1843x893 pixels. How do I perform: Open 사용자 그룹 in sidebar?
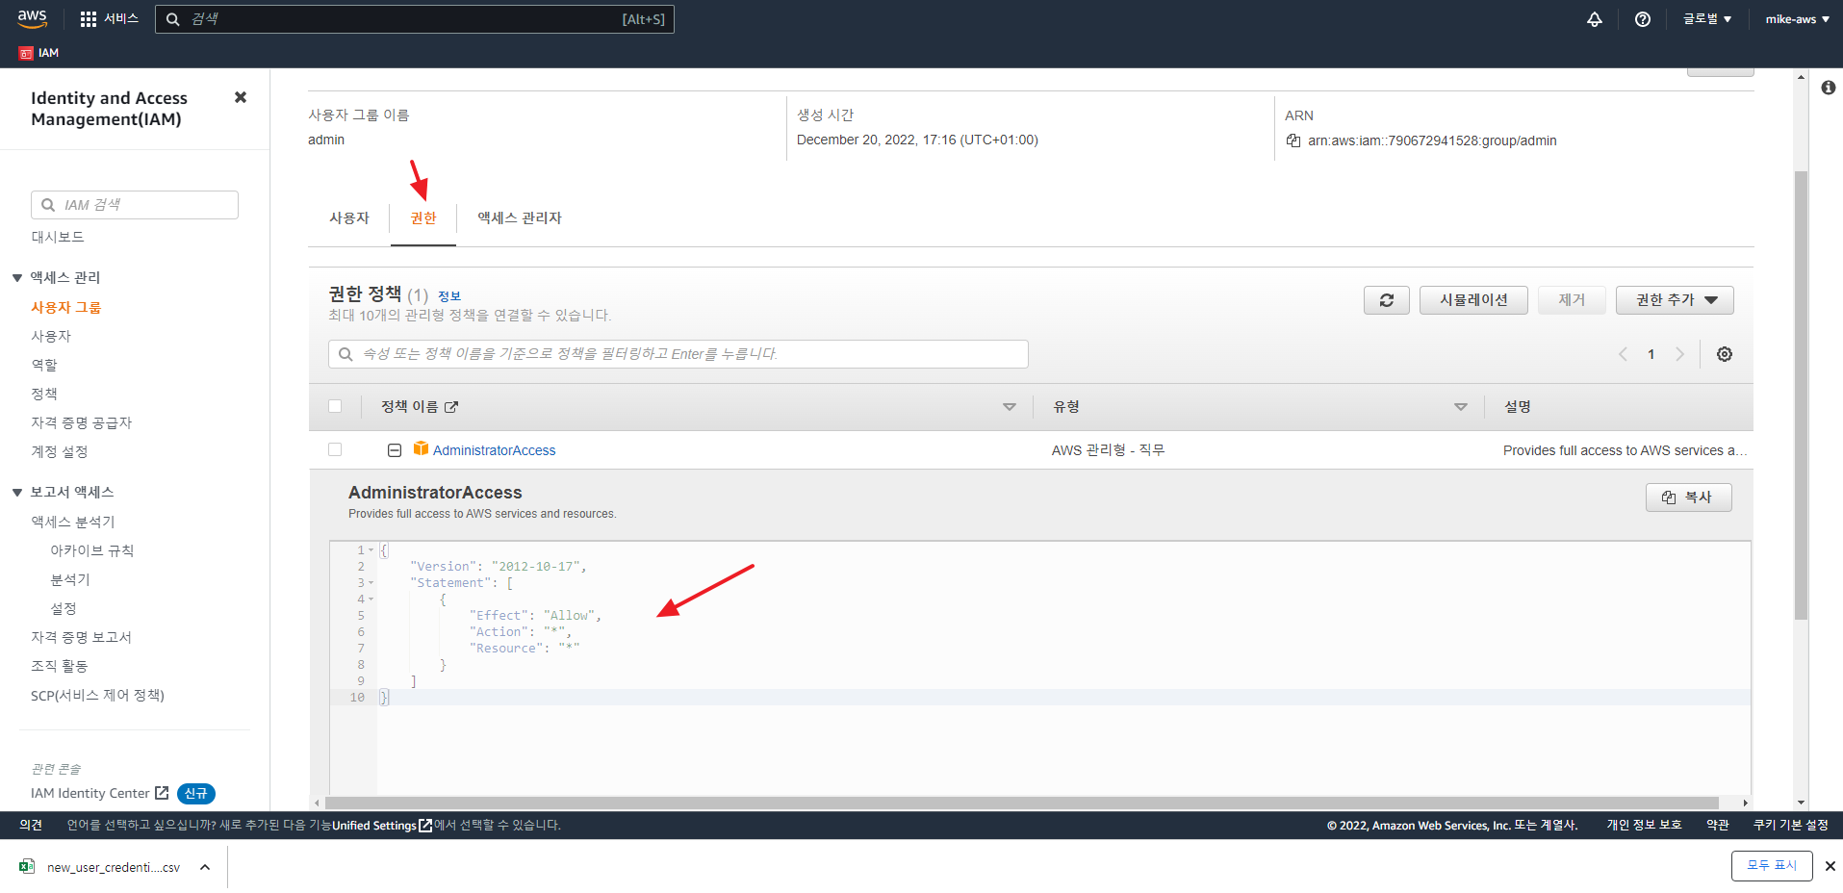click(65, 307)
